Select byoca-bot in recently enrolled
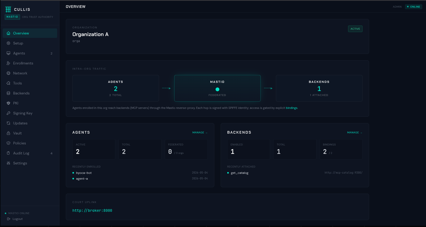 (x=84, y=173)
